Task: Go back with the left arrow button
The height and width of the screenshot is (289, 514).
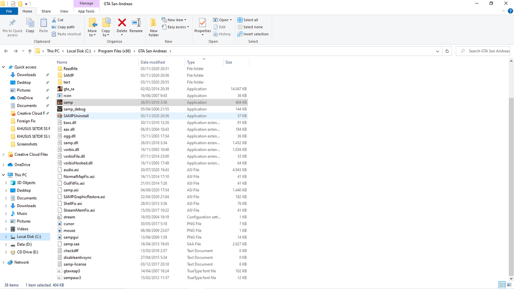Action: (x=6, y=51)
